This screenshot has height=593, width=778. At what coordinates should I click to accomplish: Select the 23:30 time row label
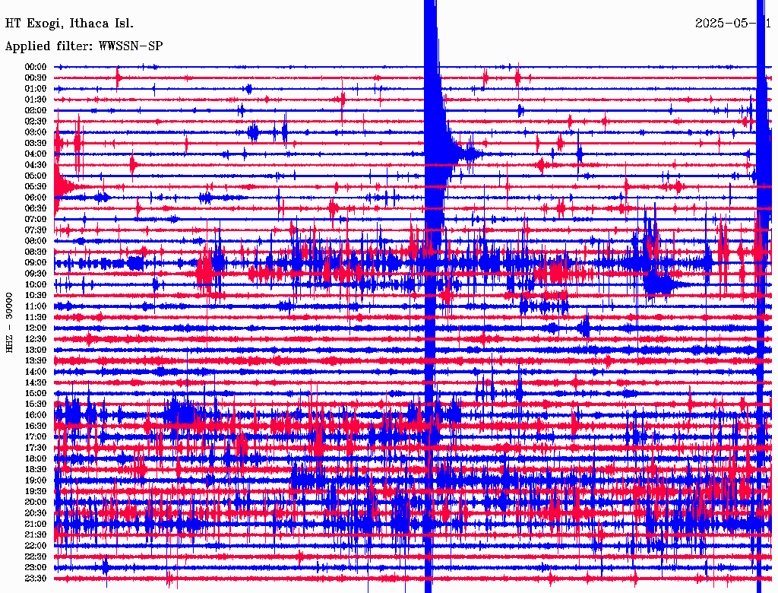point(36,579)
